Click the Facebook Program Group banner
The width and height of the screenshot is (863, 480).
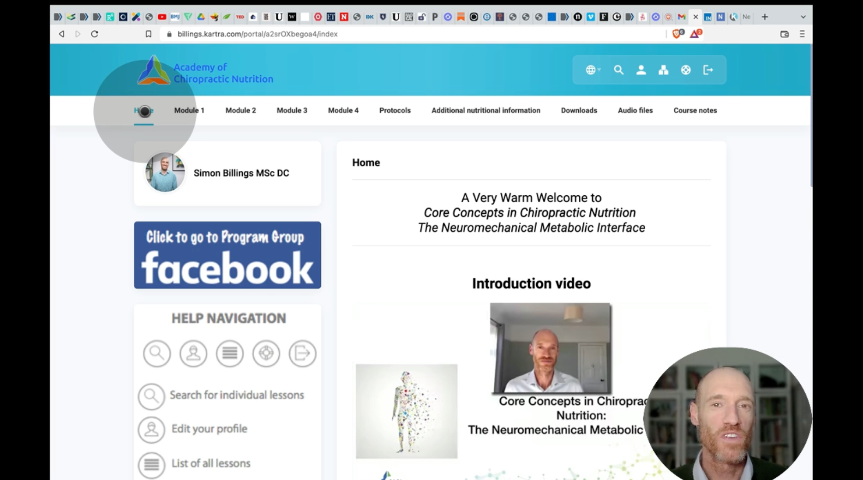pos(228,255)
